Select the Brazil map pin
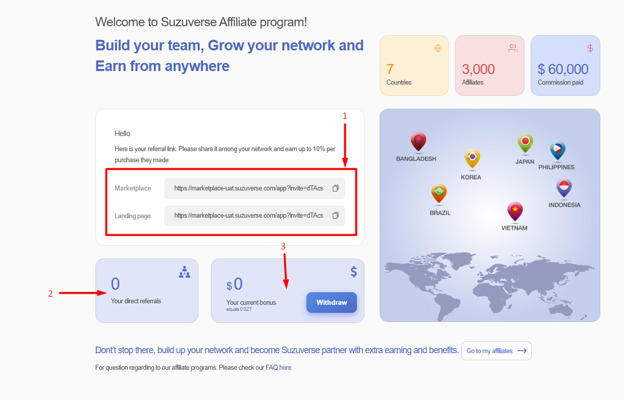Screen dimensions: 624x400 [439, 193]
